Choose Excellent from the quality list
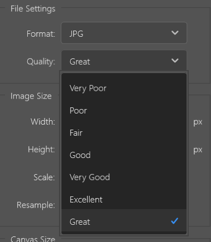211x242 pixels. [x=124, y=200]
